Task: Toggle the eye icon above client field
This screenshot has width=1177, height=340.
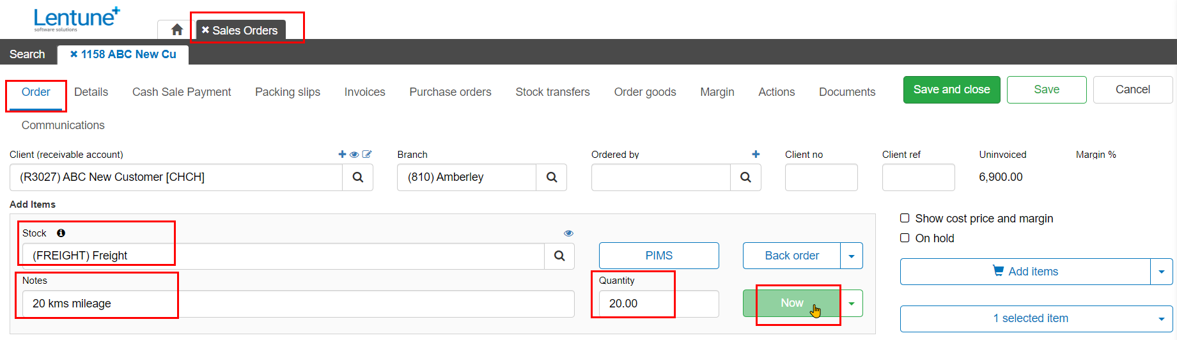Action: [x=354, y=154]
